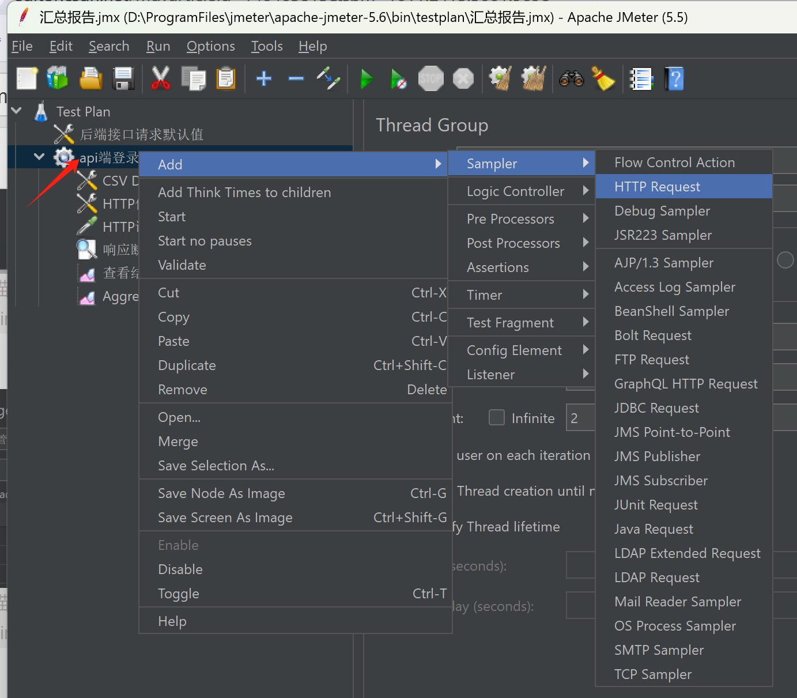The width and height of the screenshot is (797, 698).
Task: Click the Cut scissors icon
Action: pyautogui.click(x=160, y=79)
